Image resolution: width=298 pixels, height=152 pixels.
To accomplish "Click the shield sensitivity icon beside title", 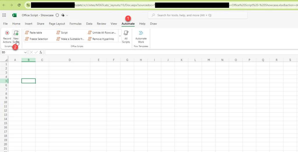I will [57, 15].
